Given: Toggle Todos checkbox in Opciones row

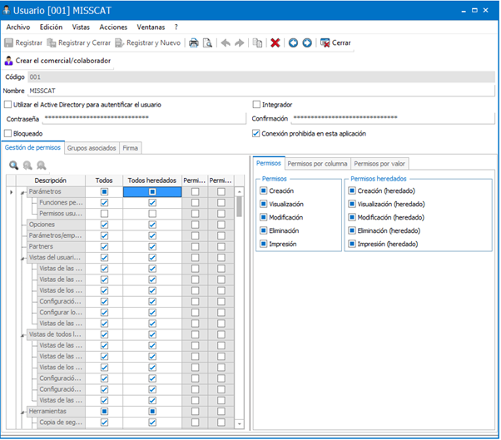Looking at the screenshot, I should 104,225.
